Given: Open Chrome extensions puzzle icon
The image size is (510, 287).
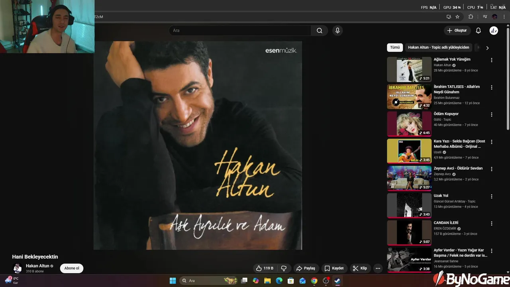Looking at the screenshot, I should point(471,17).
